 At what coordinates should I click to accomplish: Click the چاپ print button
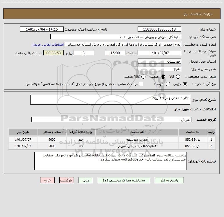pos(86,180)
